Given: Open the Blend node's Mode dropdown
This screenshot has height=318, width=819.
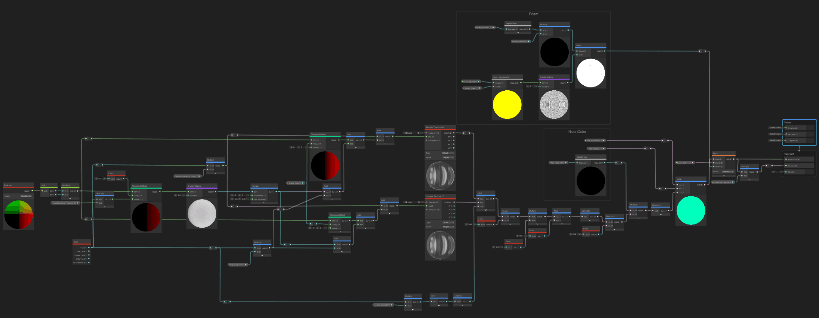Looking at the screenshot, I should [x=728, y=171].
